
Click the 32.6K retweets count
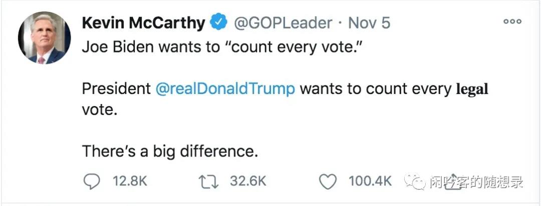[x=248, y=181]
